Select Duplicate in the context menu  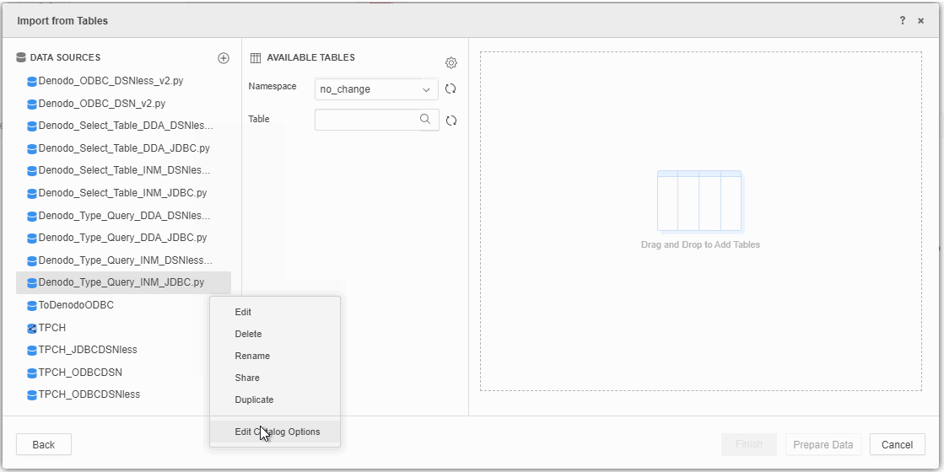pyautogui.click(x=254, y=400)
